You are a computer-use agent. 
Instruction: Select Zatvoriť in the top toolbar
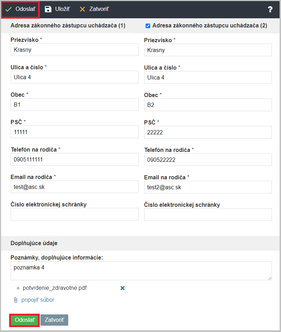click(94, 9)
